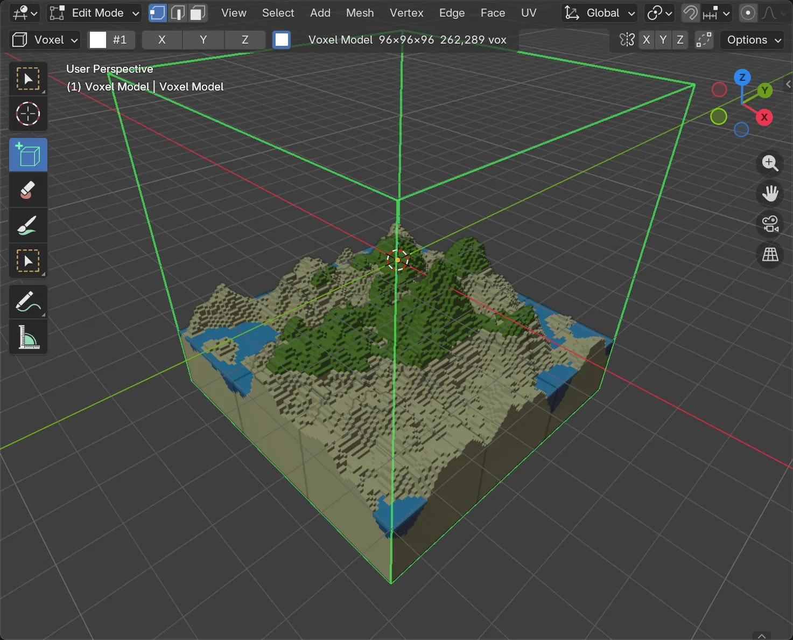This screenshot has width=793, height=640.
Task: Toggle mirror Y symmetry
Action: pos(663,40)
